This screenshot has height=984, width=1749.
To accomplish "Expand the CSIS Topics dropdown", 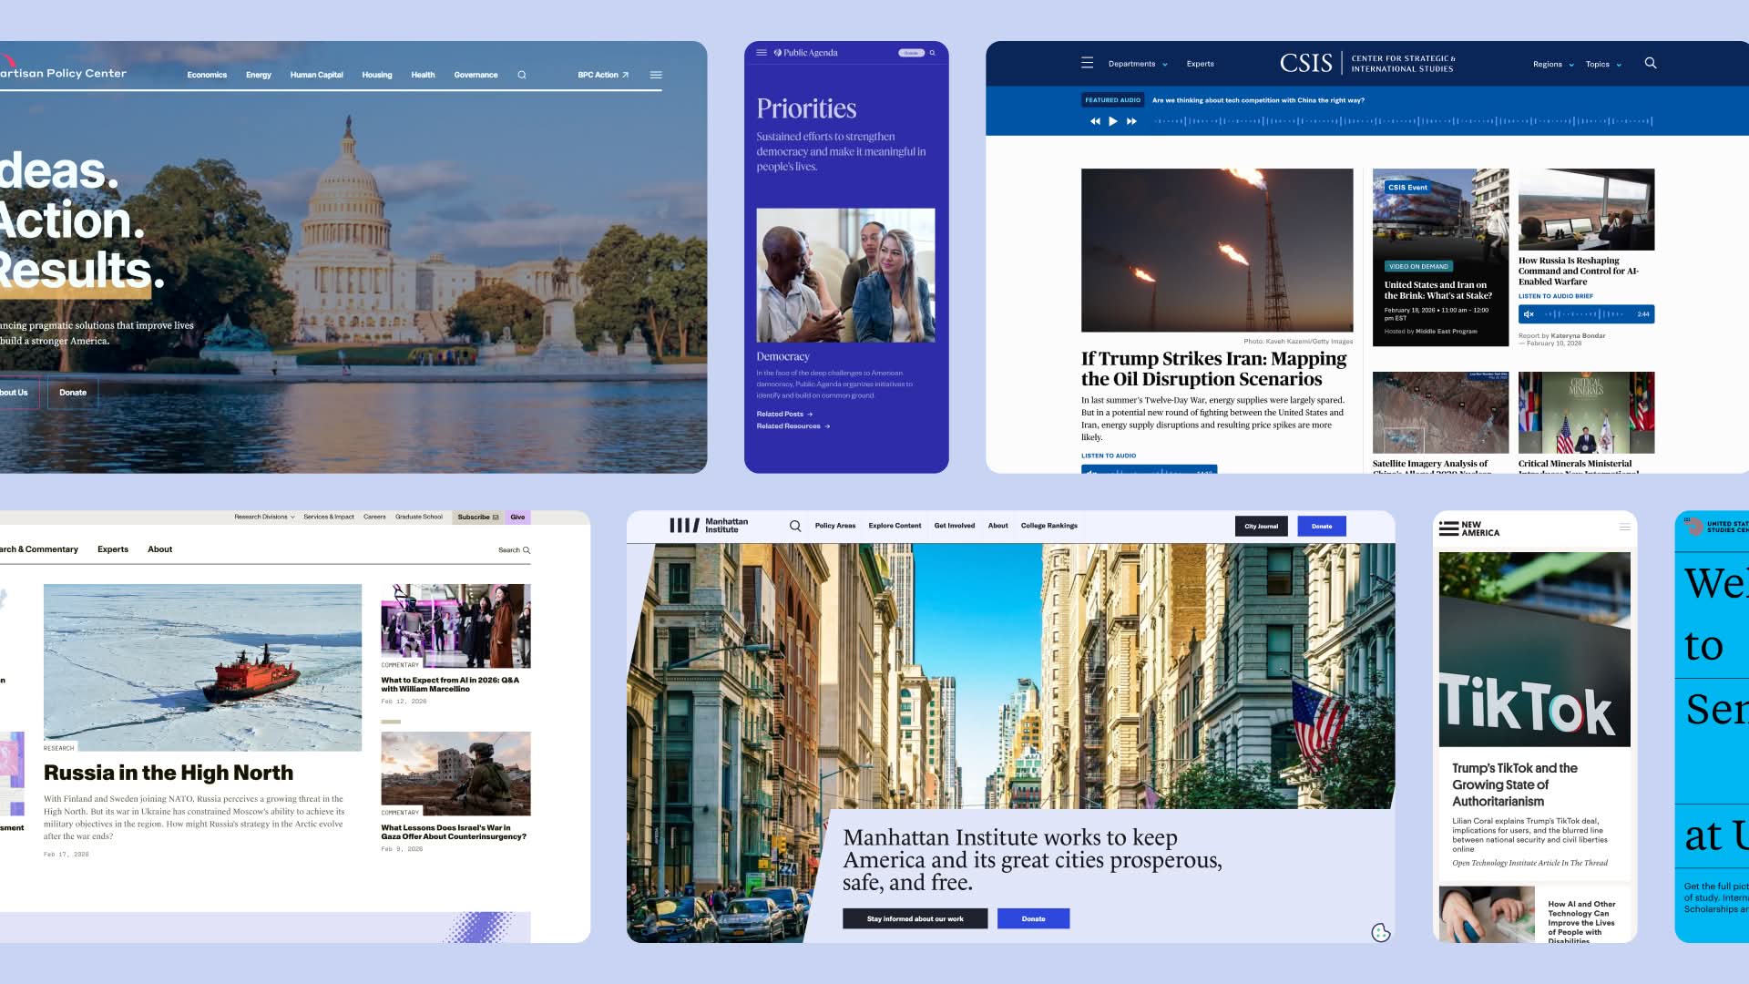I will pos(1602,65).
